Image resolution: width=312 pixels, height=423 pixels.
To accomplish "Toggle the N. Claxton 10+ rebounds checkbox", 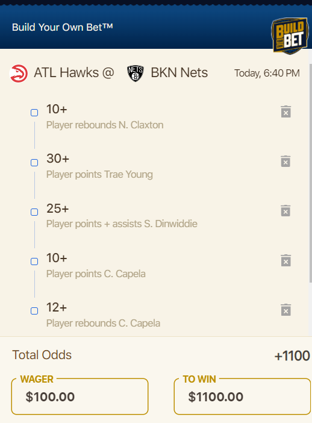I will tap(34, 113).
